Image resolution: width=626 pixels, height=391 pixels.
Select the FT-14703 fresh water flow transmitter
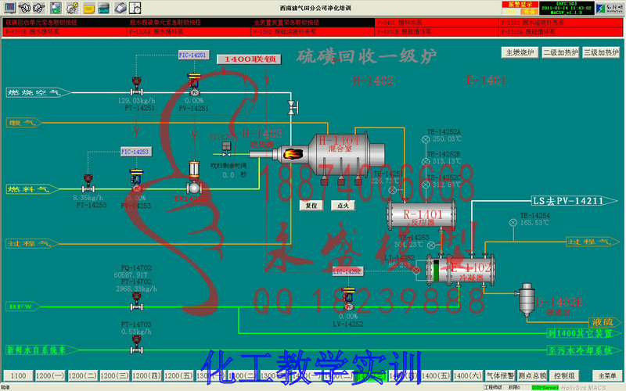point(136,345)
